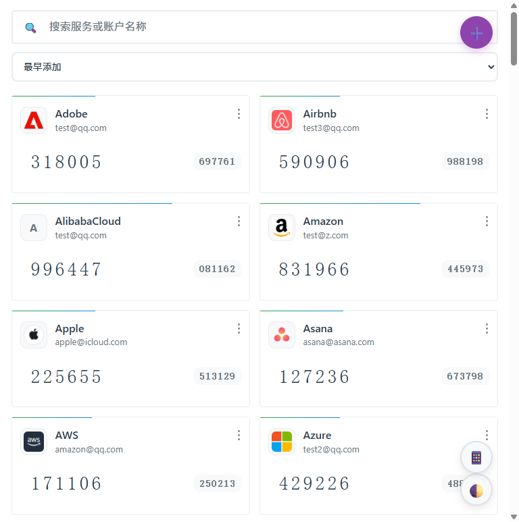The height and width of the screenshot is (522, 519).
Task: Click Asana next code 673798
Action: point(465,376)
